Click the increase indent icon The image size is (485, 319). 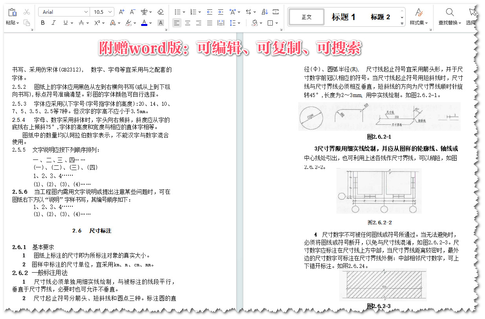[220, 12]
